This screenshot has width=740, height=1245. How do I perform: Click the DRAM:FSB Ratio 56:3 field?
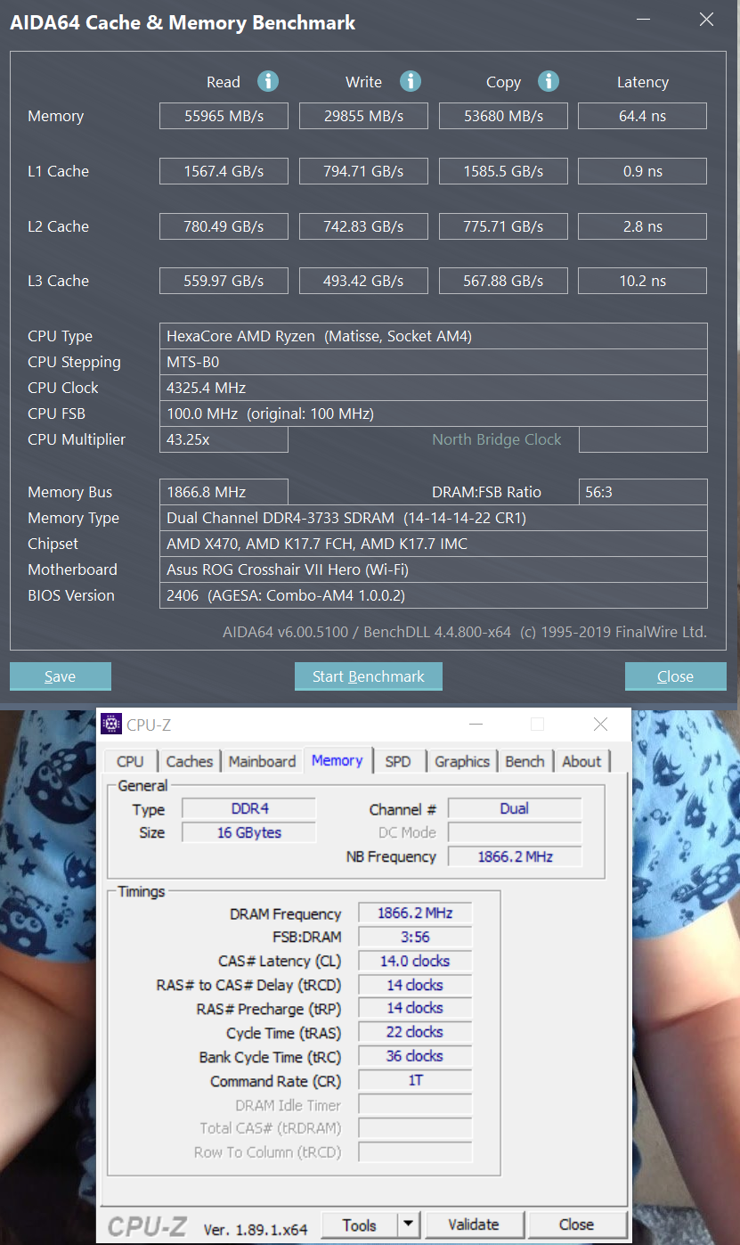[x=643, y=492]
